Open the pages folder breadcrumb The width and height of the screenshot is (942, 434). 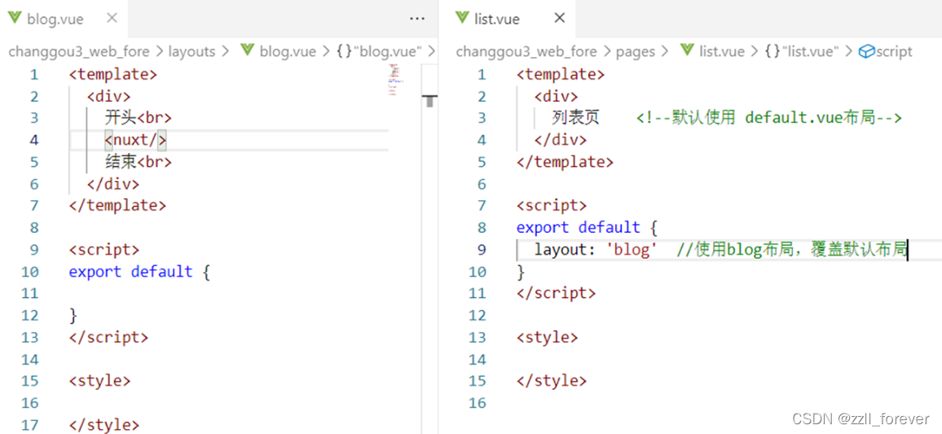[x=635, y=51]
